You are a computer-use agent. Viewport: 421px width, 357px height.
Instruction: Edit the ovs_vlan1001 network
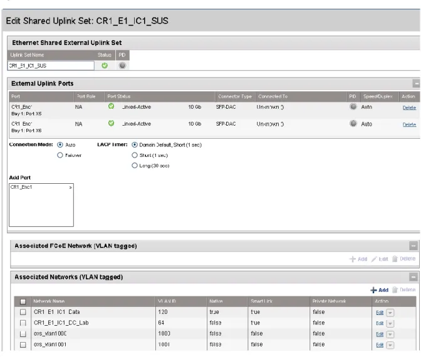[x=380, y=345]
